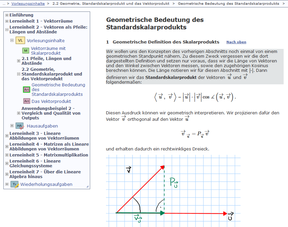This screenshot has height=227, width=288.
Task: Click the Art icon beside Das Vektorprodukt
Action: pyautogui.click(x=27, y=101)
